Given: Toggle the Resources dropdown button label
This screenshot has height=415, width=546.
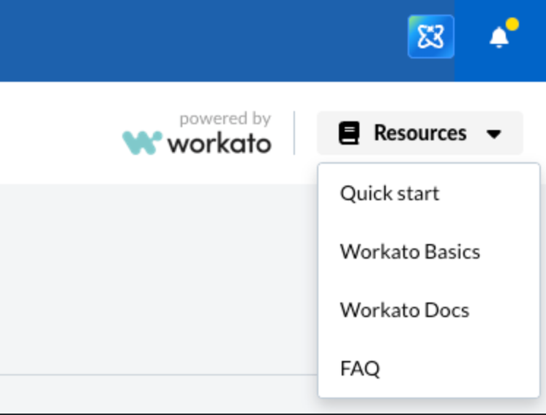Looking at the screenshot, I should (419, 133).
